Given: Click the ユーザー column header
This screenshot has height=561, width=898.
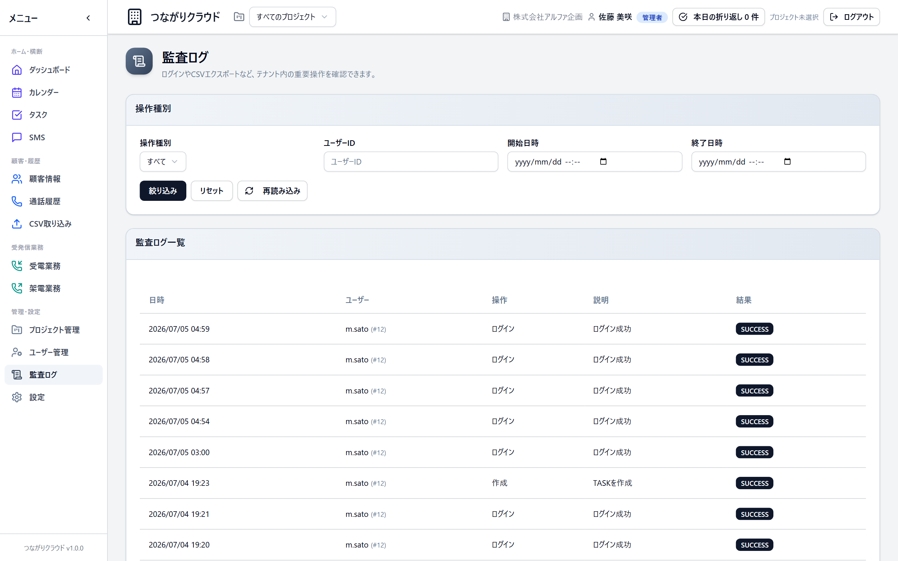Looking at the screenshot, I should pos(357,300).
